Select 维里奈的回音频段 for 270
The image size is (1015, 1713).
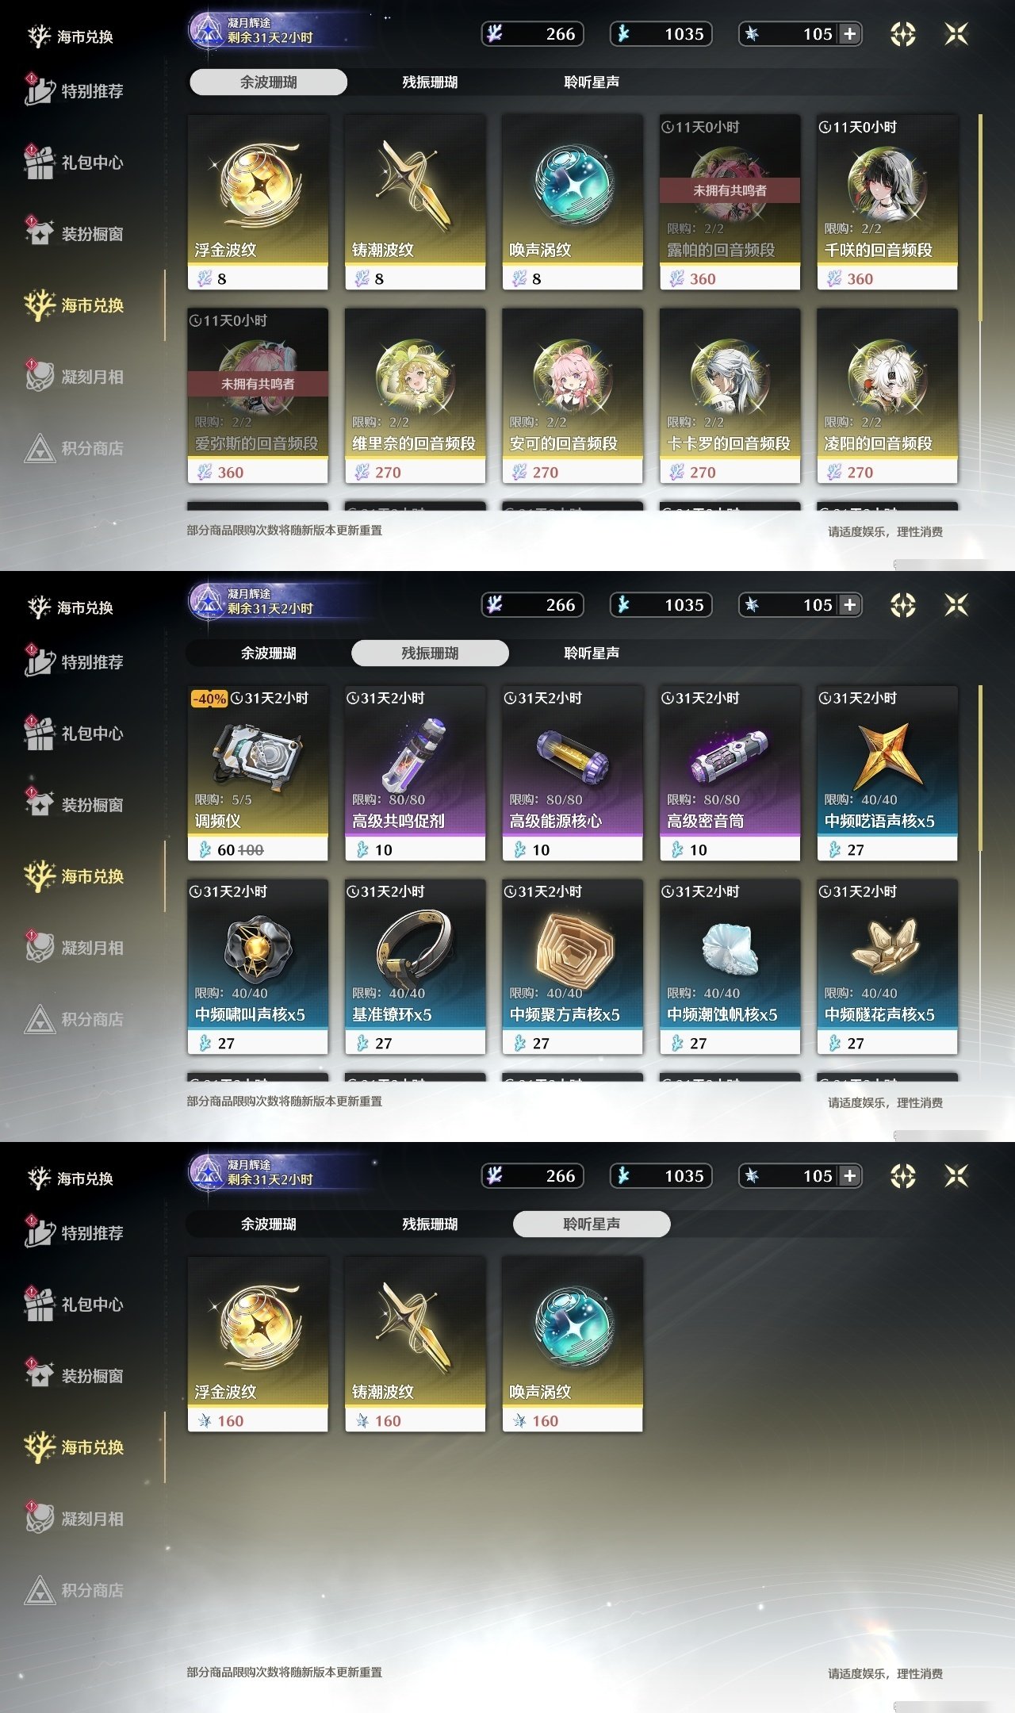tap(415, 396)
